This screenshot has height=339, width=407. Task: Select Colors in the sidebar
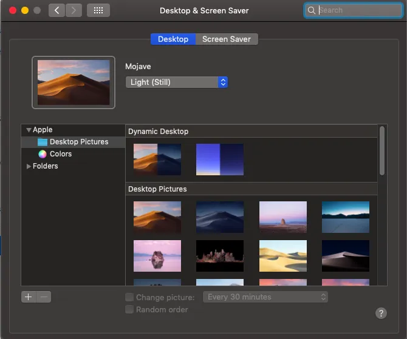(73, 154)
